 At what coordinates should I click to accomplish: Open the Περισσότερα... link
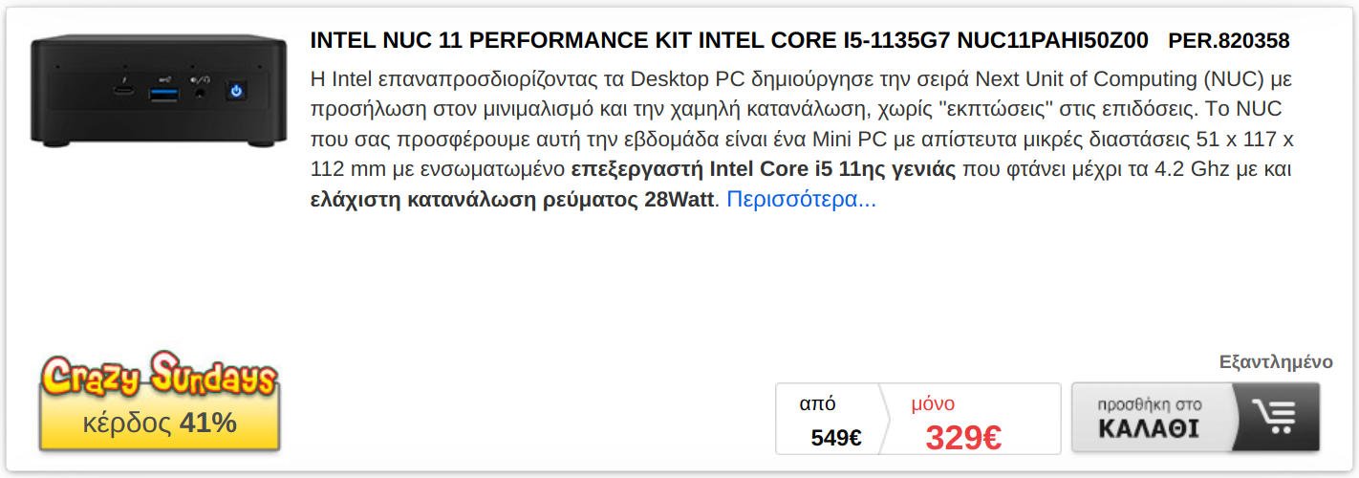click(x=801, y=200)
